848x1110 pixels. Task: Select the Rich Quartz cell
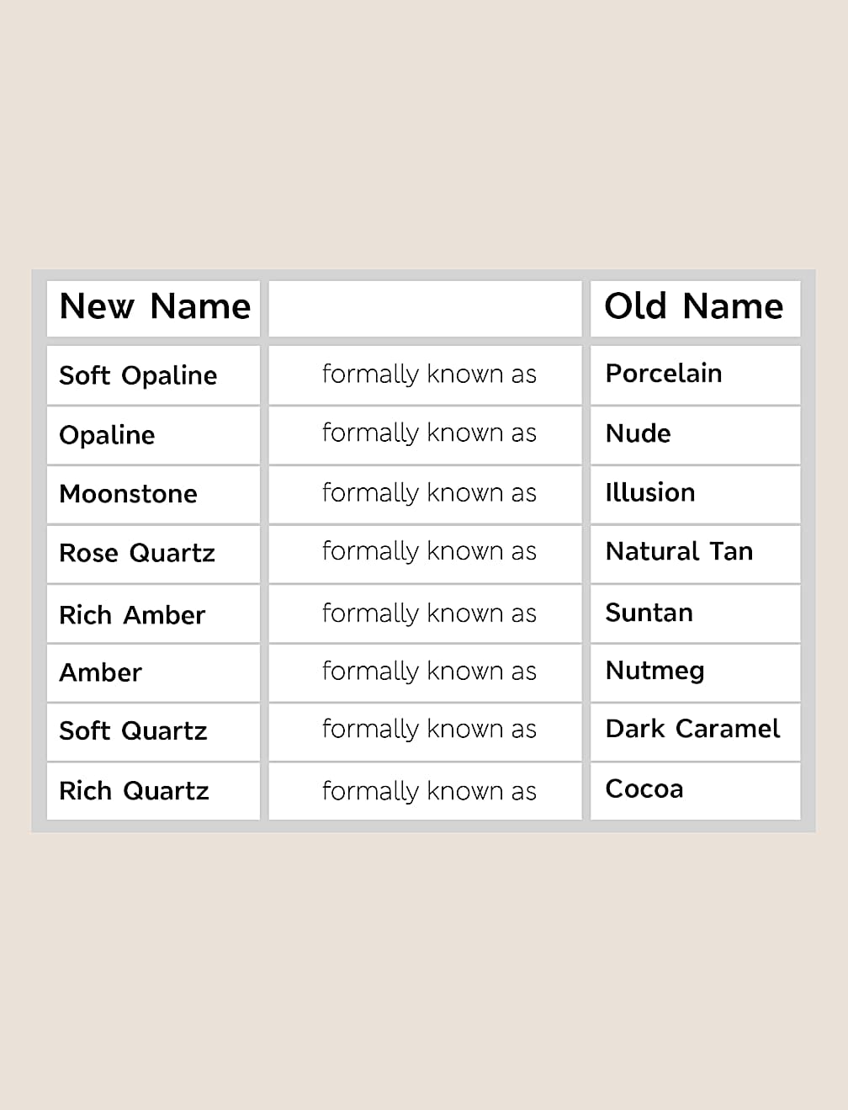pyautogui.click(x=135, y=790)
